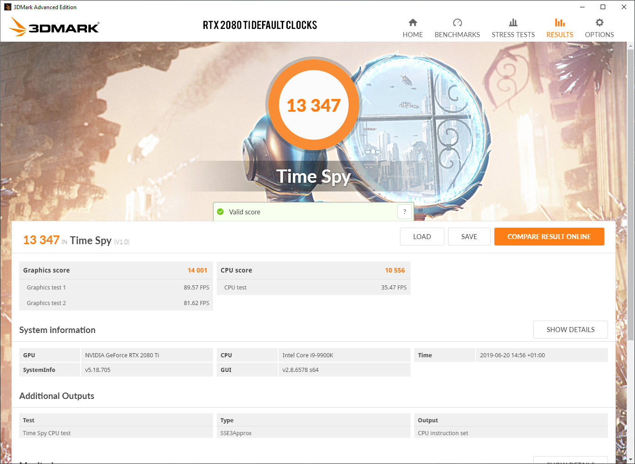Viewport: 635px width, 464px height.
Task: Click the Stress Tests bar icon
Action: click(x=513, y=22)
